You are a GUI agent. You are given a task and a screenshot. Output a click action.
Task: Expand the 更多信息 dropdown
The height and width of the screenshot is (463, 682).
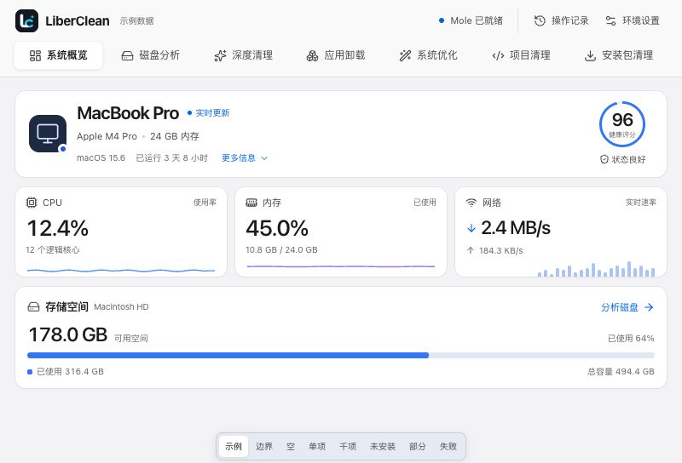point(245,158)
